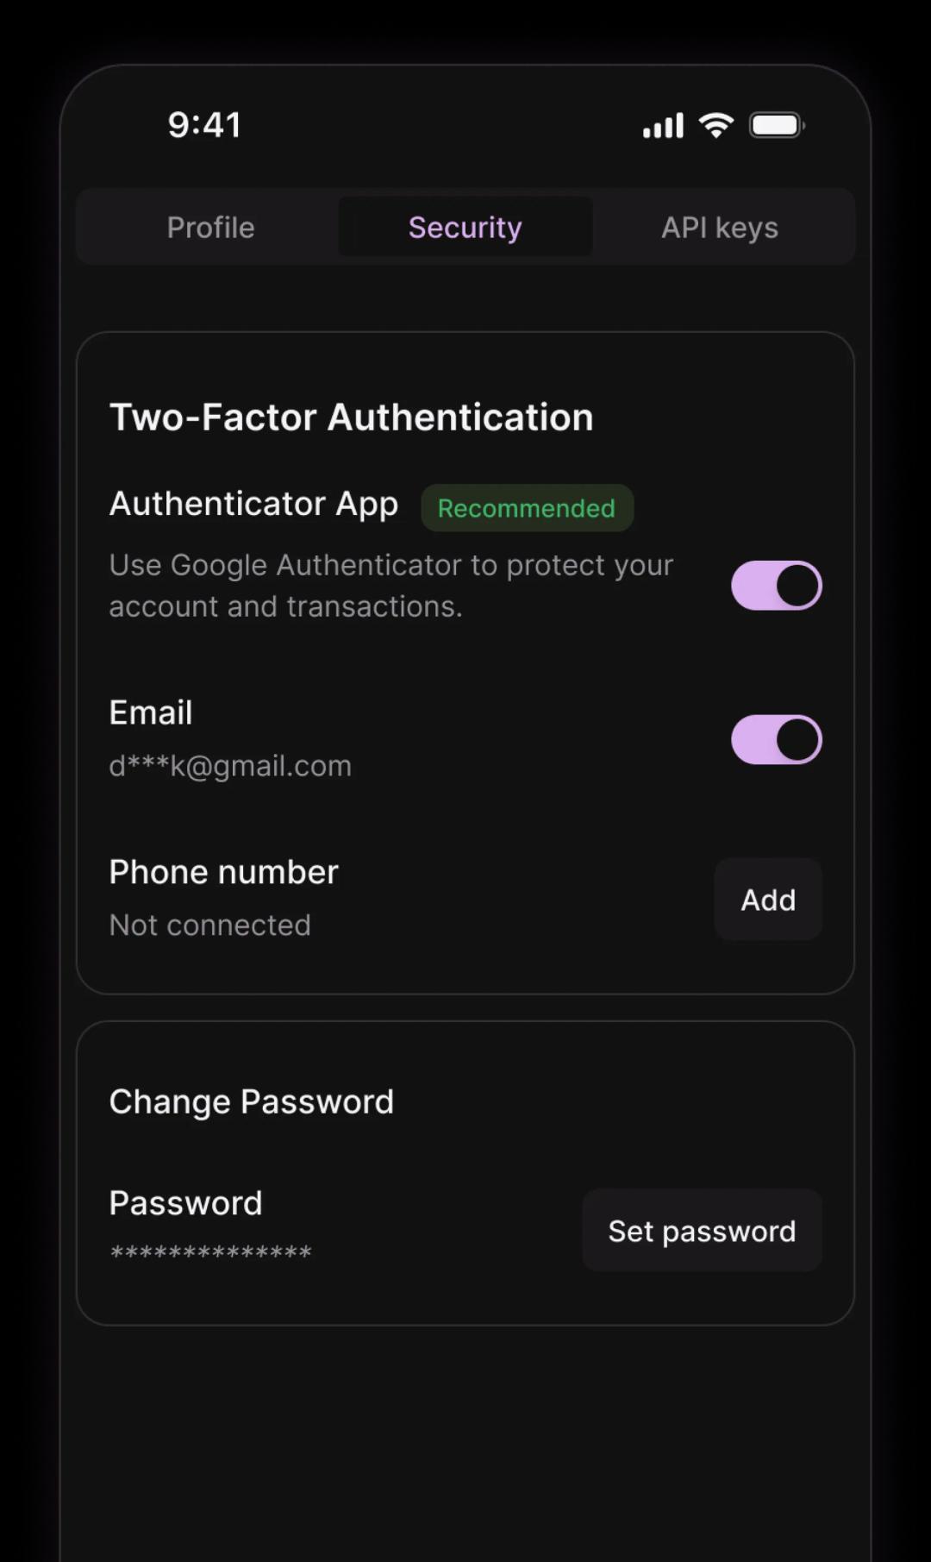This screenshot has height=1562, width=931.
Task: Switch to the Profile tab
Action: 210,228
